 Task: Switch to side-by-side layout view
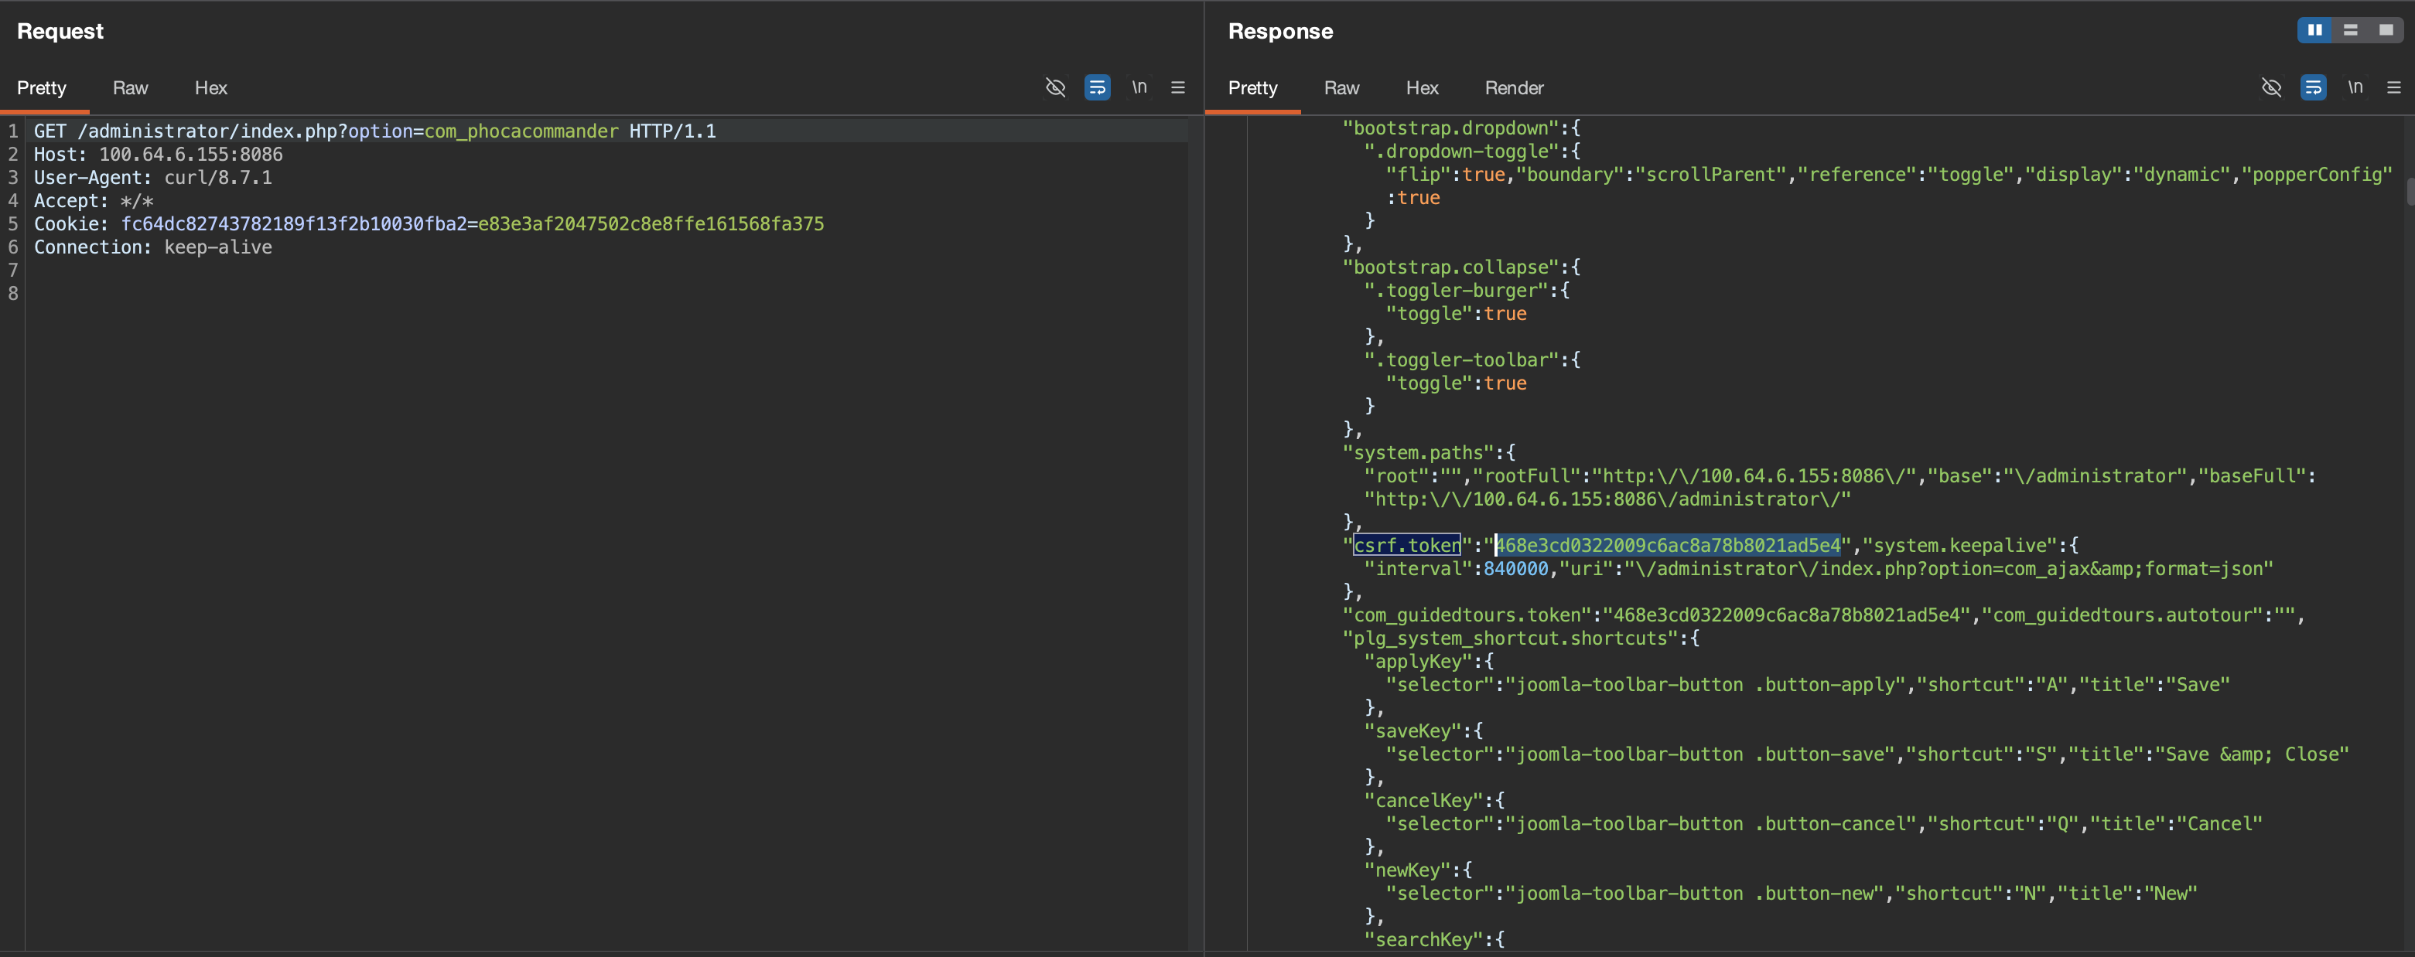(2314, 30)
